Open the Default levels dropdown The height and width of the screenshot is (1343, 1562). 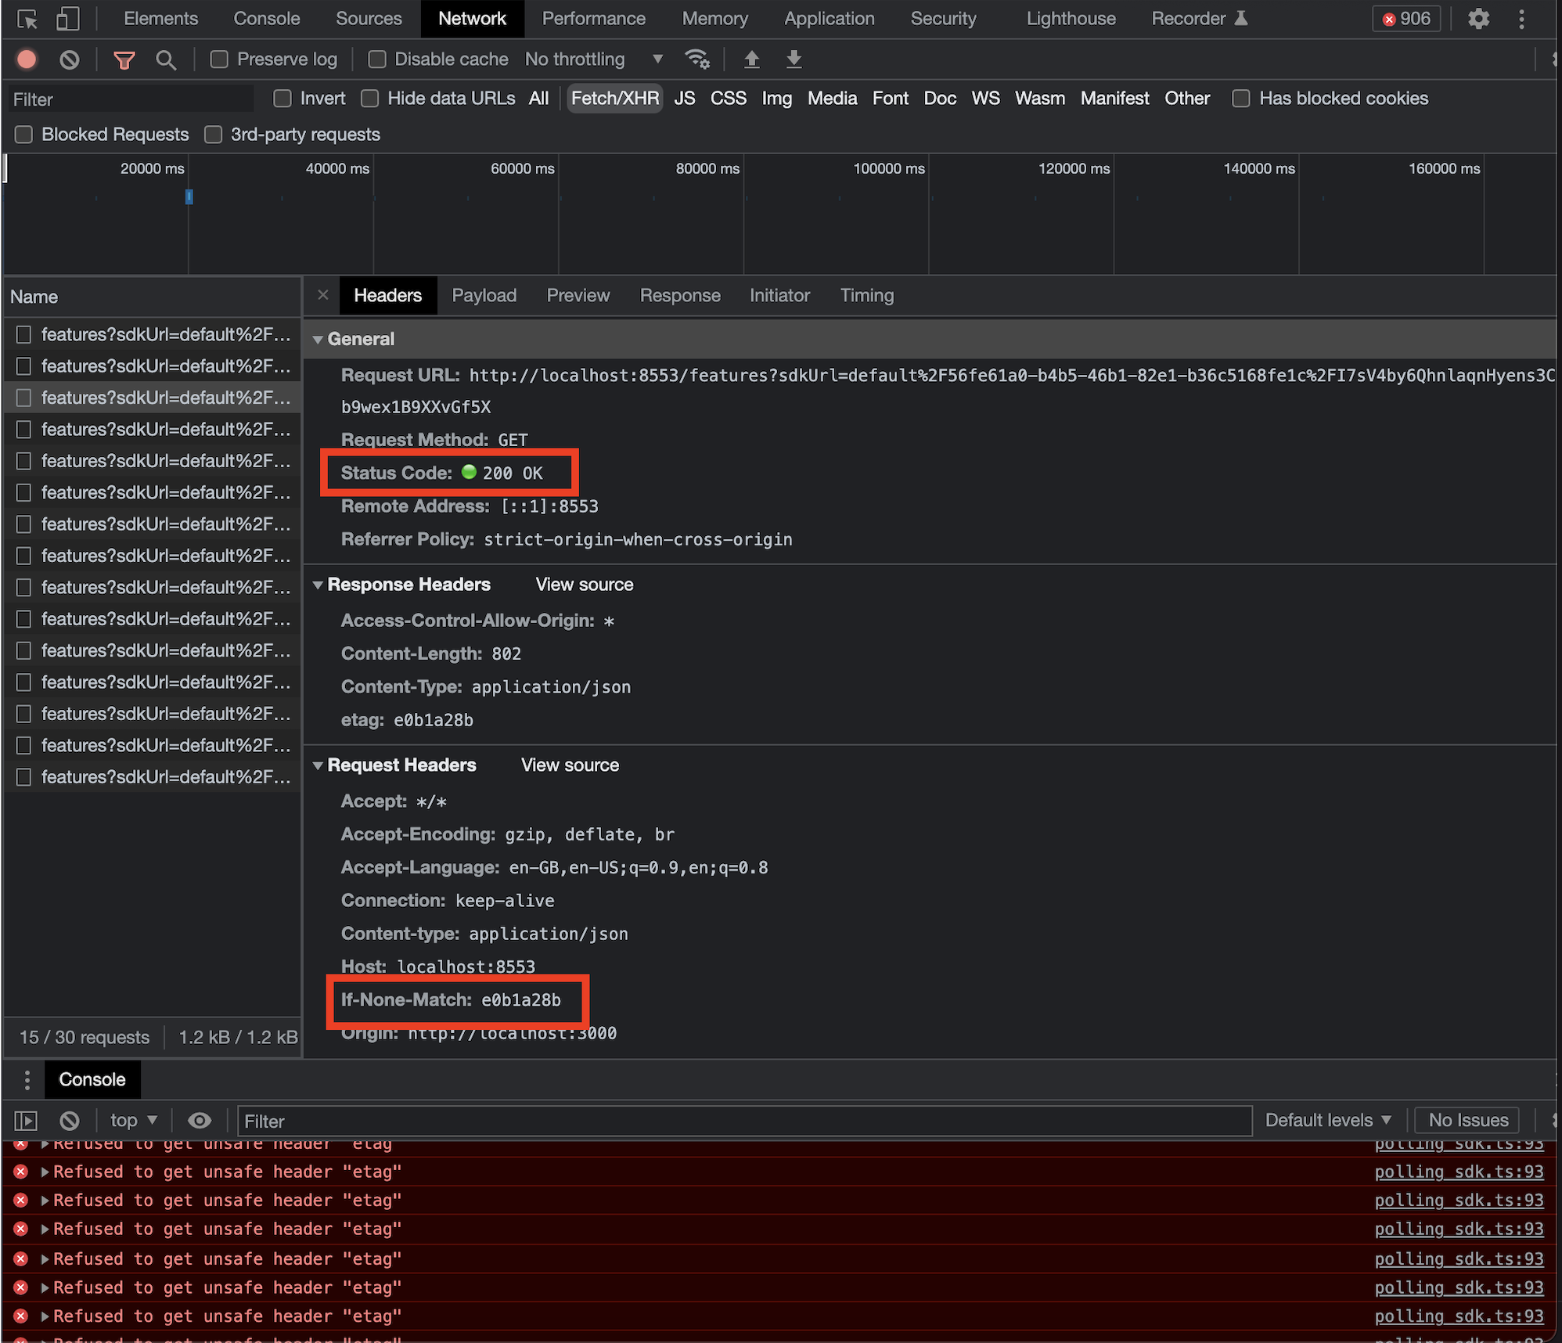click(x=1328, y=1120)
